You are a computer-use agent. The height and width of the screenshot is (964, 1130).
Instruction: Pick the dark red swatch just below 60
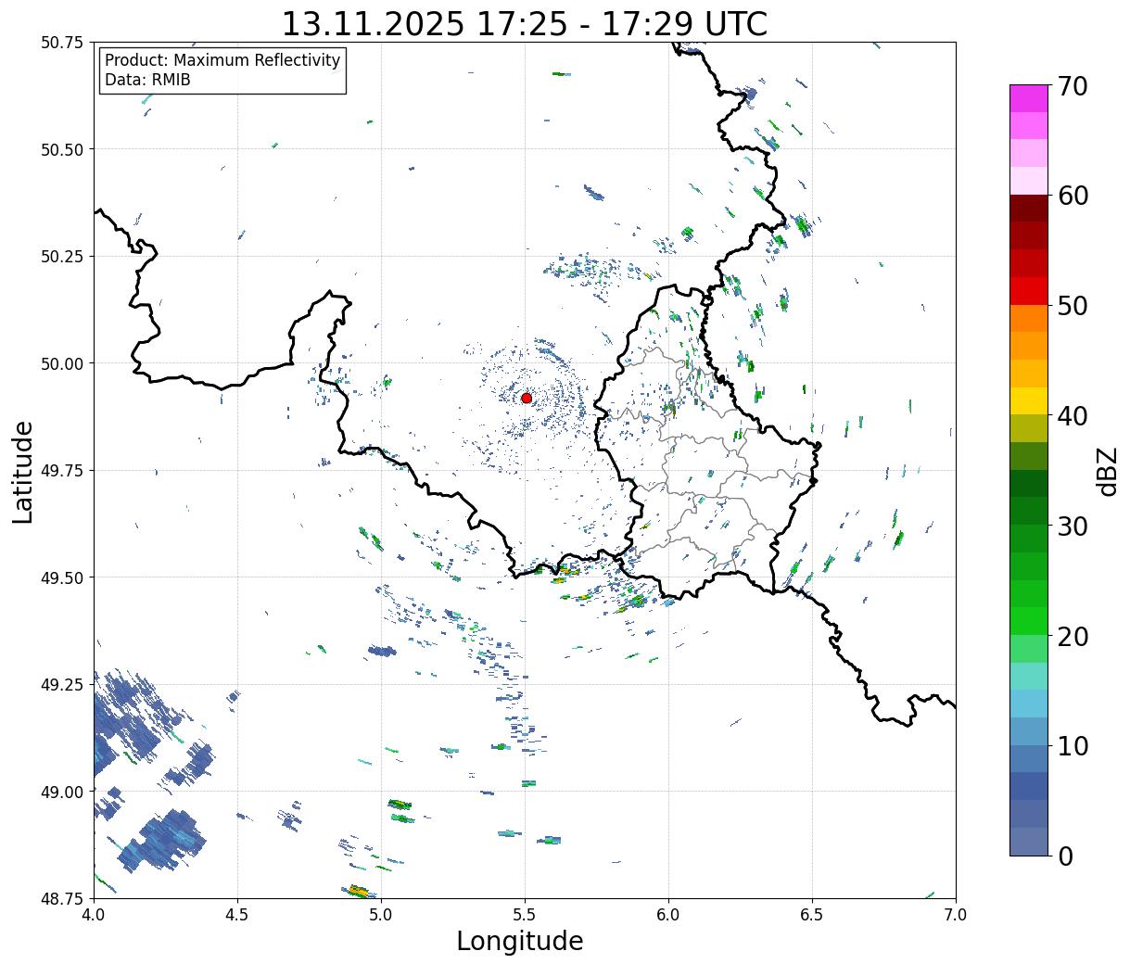[1028, 208]
